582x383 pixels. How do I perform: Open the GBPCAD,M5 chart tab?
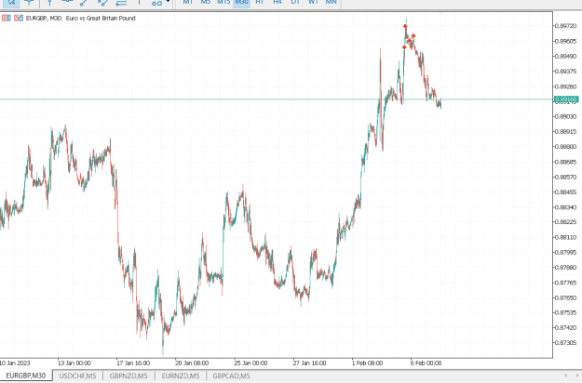pos(231,376)
